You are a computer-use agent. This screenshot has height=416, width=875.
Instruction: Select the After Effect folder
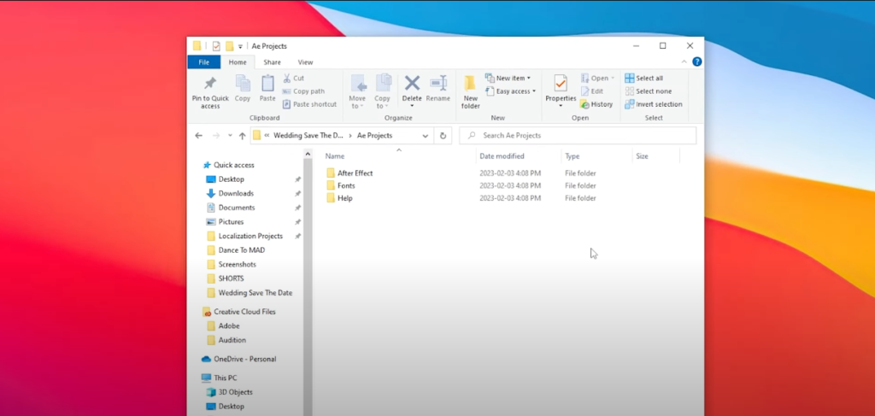pyautogui.click(x=355, y=173)
